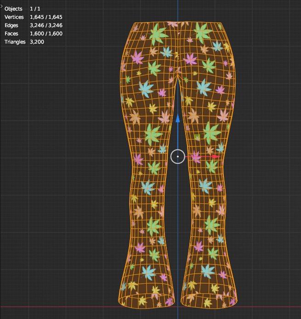Click the 'Faces' statistics label
Screen dimensions: 301x319
[x=11, y=34]
